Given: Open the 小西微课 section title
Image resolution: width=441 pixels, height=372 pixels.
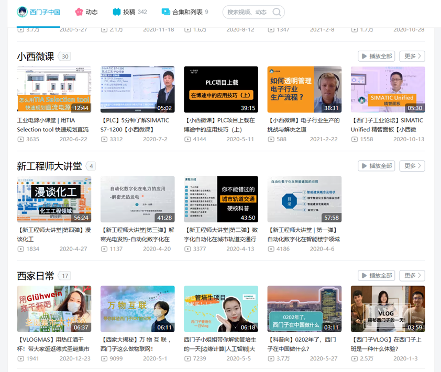Looking at the screenshot, I should (36, 57).
